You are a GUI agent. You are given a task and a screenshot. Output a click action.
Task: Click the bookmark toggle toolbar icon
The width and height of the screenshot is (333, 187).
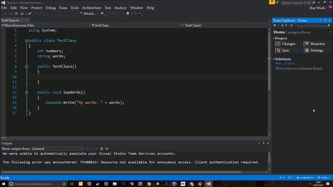tap(127, 14)
